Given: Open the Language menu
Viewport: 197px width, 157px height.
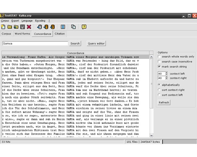Looking at the screenshot, I should click(x=27, y=21).
